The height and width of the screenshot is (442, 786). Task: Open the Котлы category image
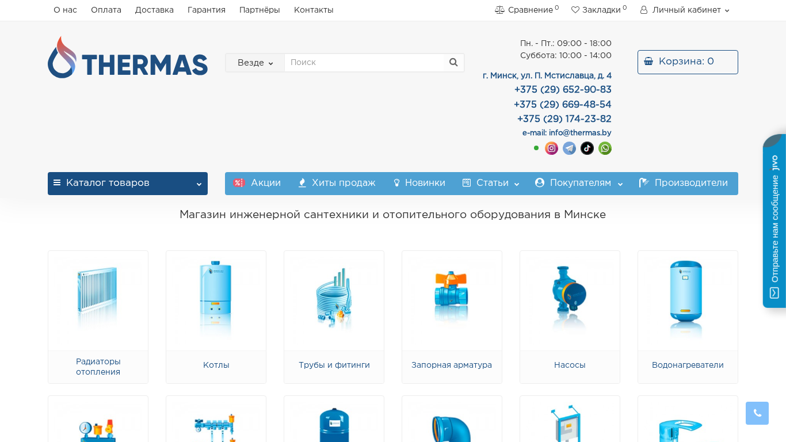coord(216,300)
